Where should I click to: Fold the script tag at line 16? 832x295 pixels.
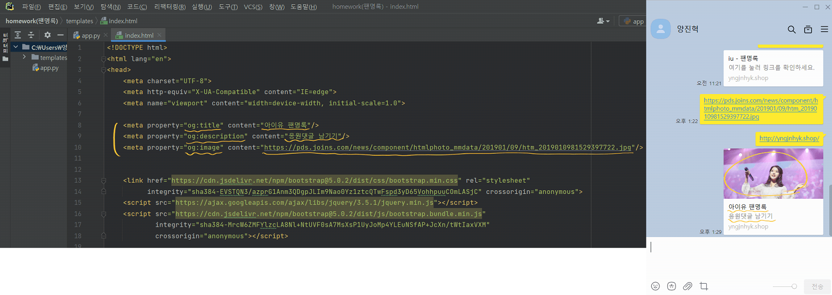pos(103,214)
